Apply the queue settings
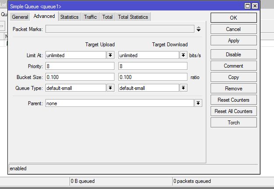Image resolution: width=274 pixels, height=189 pixels. pyautogui.click(x=234, y=41)
